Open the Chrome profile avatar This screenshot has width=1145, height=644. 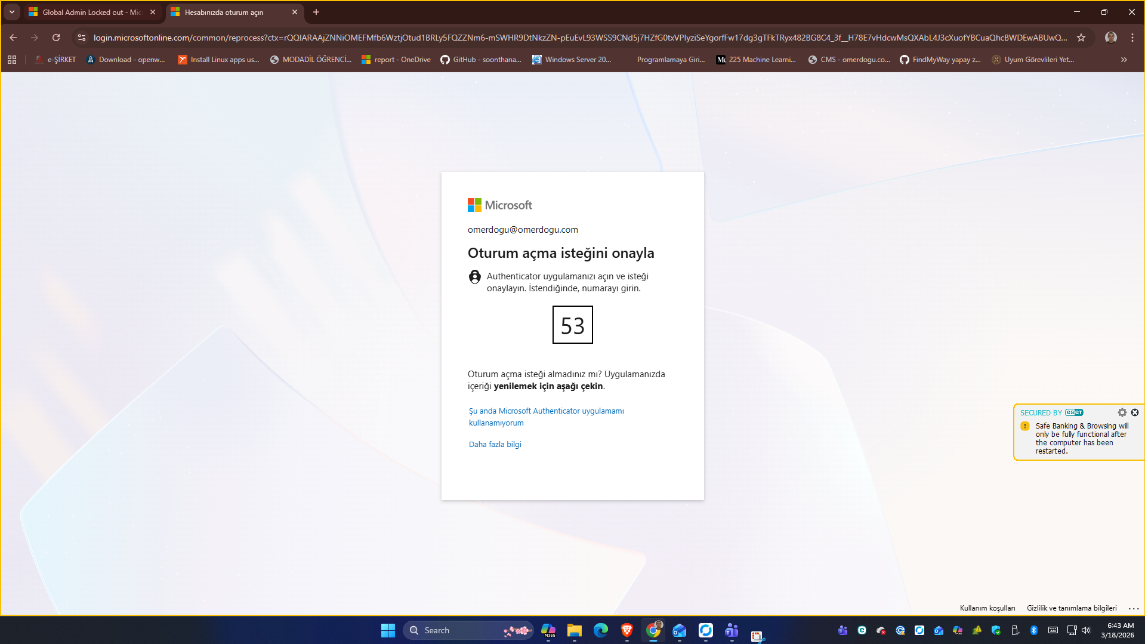click(x=1111, y=38)
